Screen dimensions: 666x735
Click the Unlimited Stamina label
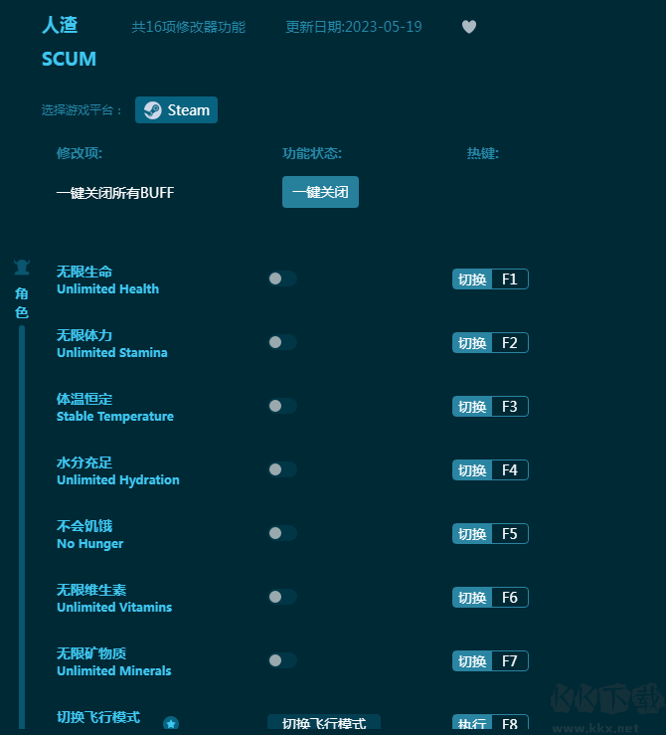112,353
